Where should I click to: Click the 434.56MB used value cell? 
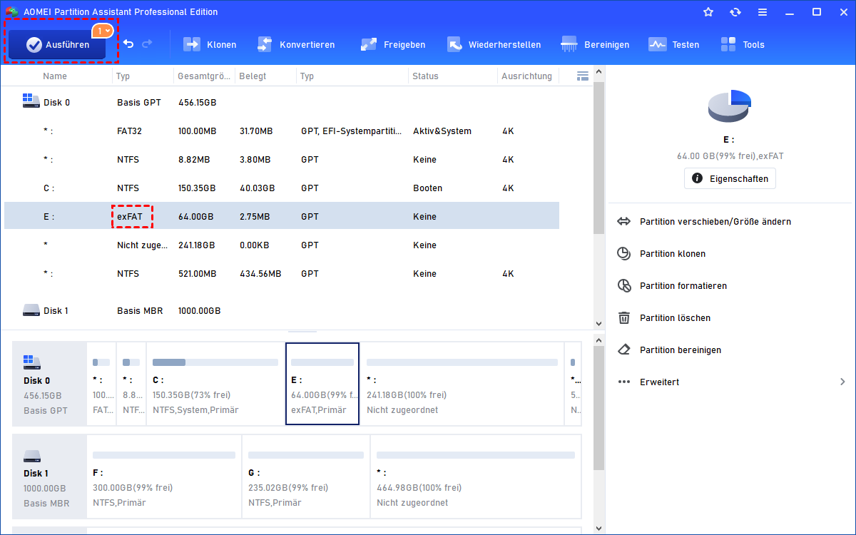coord(260,274)
